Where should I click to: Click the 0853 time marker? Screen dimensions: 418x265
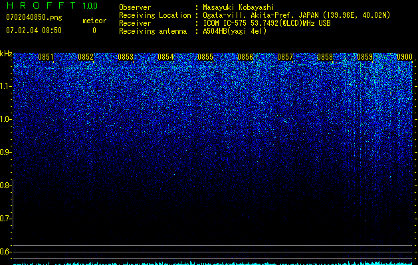coord(126,57)
